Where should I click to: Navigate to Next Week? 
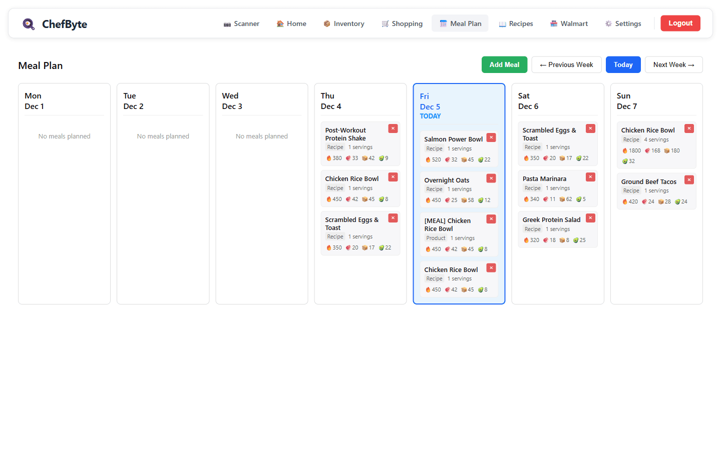(673, 64)
